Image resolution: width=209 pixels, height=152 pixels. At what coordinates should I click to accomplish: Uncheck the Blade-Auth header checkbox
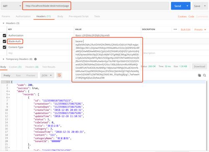click(5, 41)
